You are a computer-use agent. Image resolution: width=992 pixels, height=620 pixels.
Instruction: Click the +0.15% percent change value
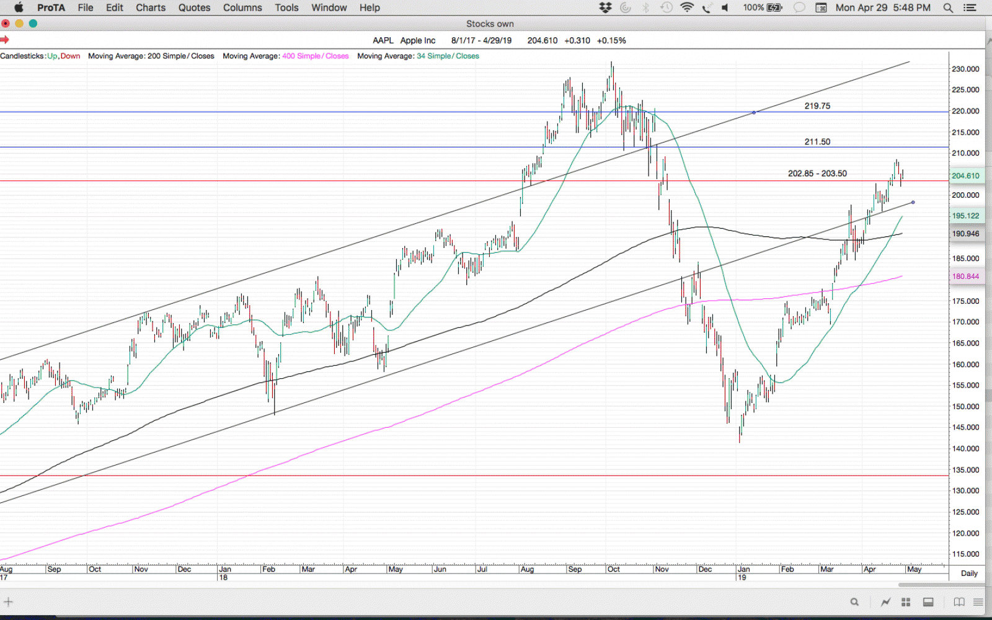coord(611,40)
